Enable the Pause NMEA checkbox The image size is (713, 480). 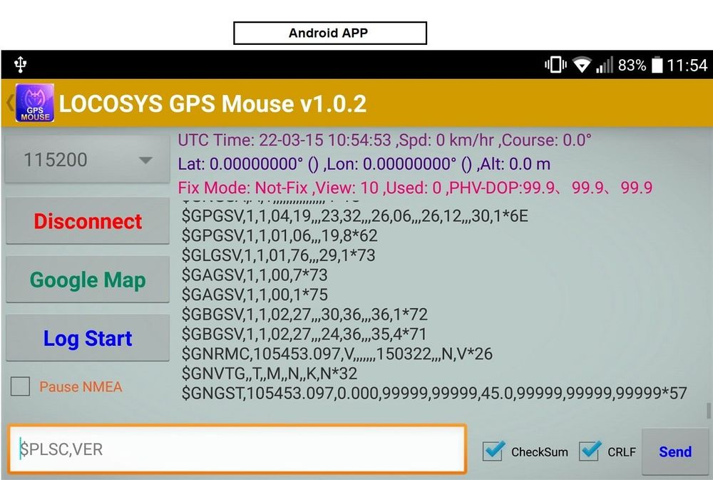pos(20,387)
